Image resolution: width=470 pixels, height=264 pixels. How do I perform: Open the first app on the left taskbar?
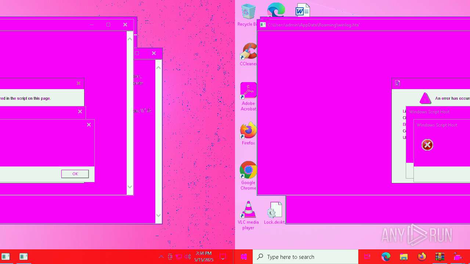[6, 257]
